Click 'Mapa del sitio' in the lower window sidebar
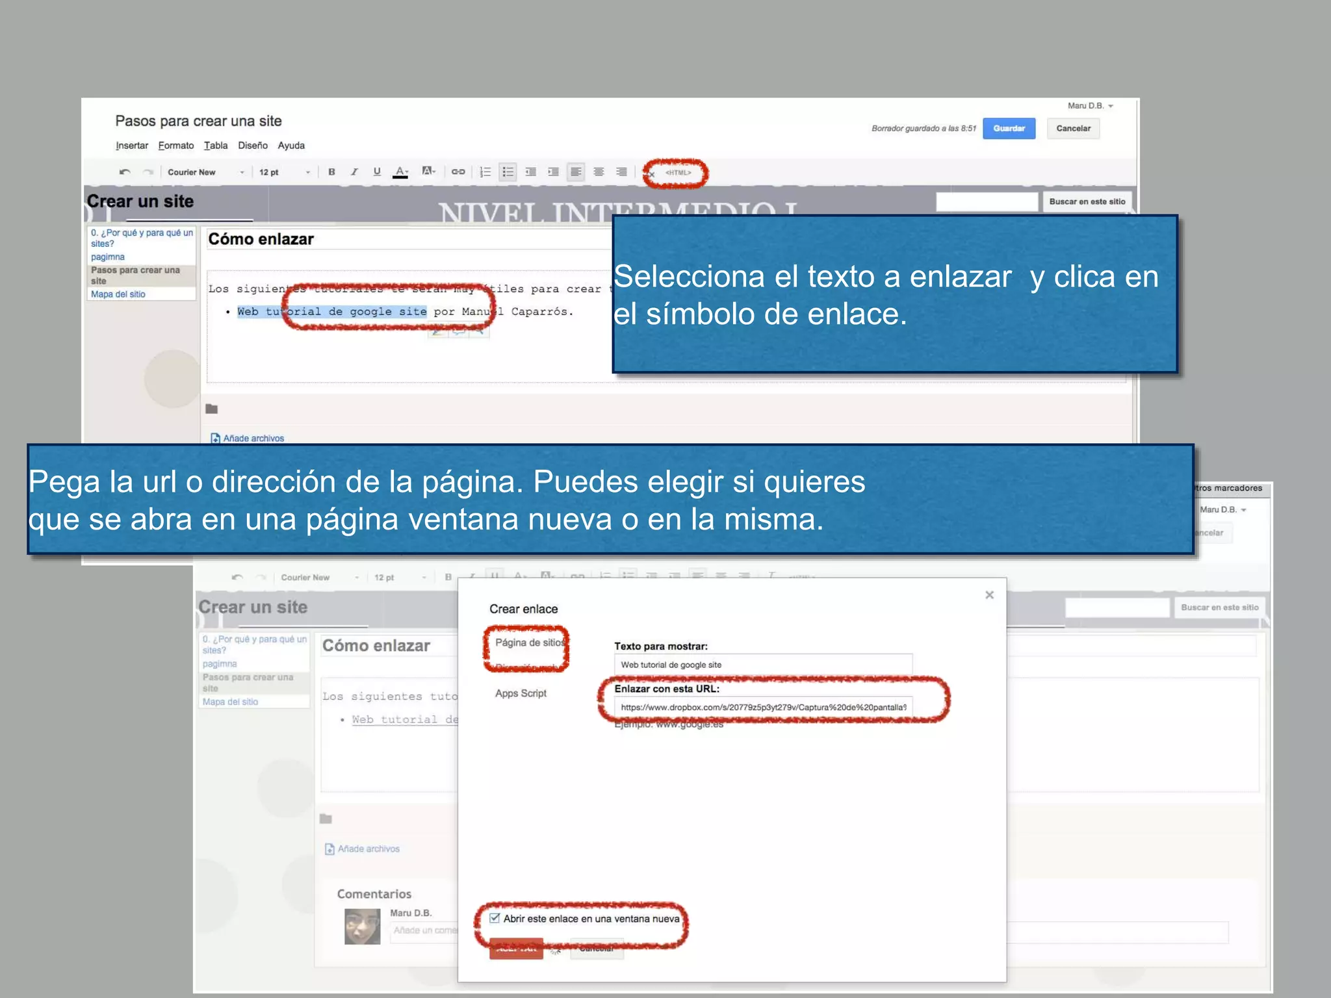 [230, 702]
